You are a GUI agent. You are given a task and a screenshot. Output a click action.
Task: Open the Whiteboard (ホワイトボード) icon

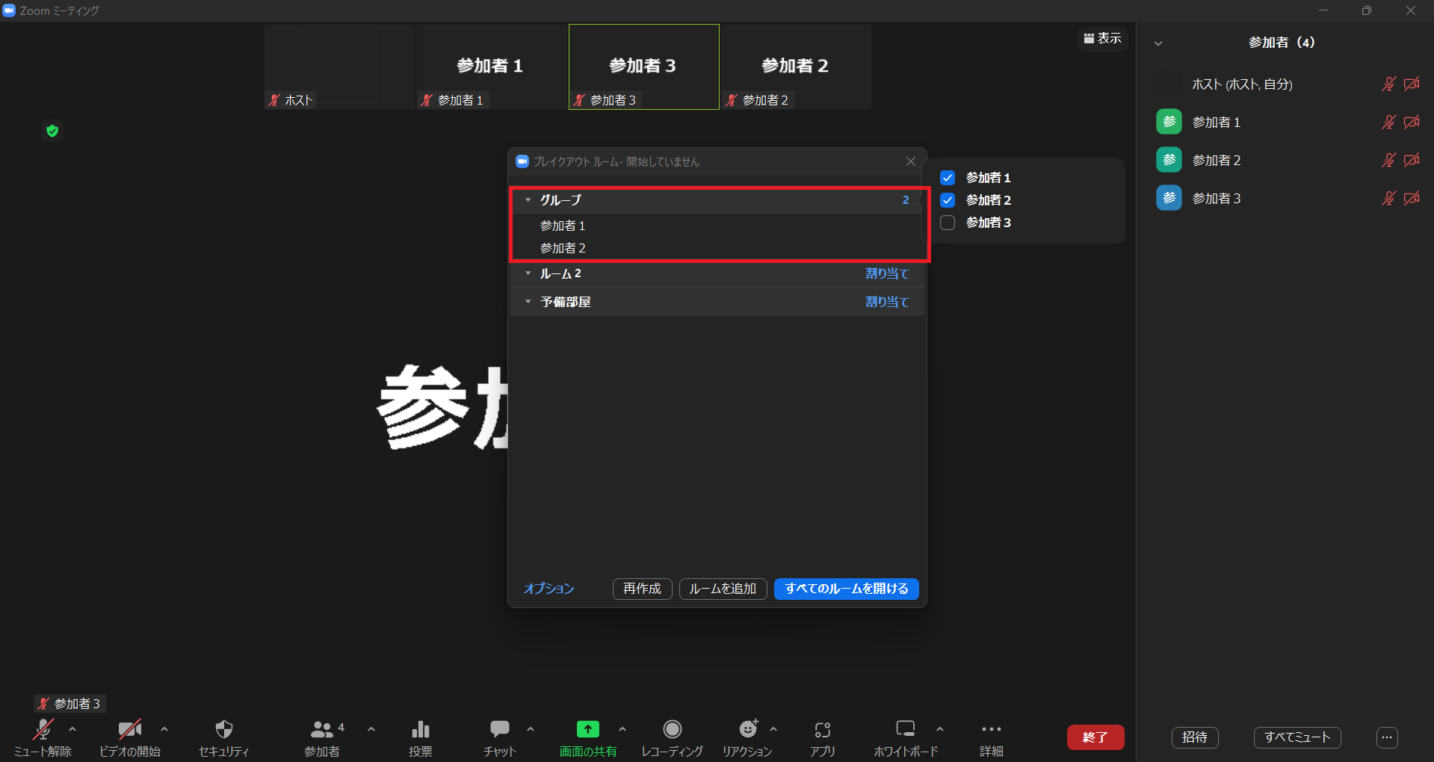pyautogui.click(x=905, y=729)
